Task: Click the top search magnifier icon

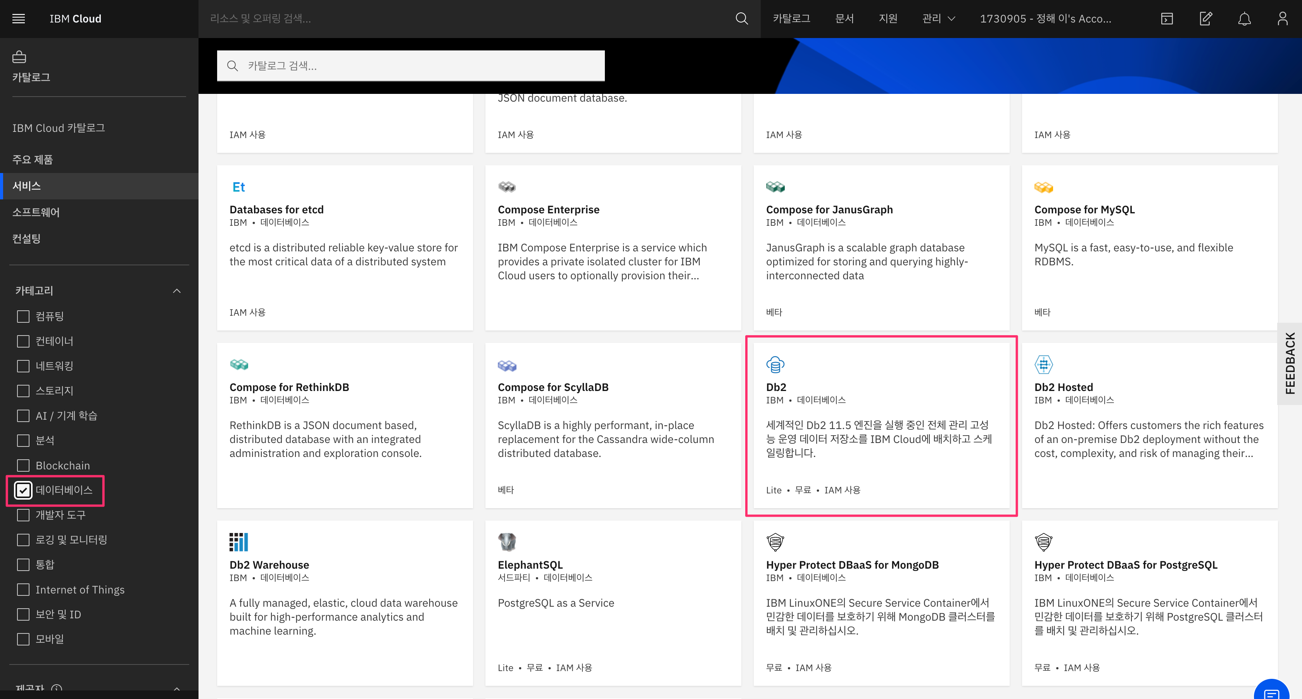Action: (x=741, y=19)
